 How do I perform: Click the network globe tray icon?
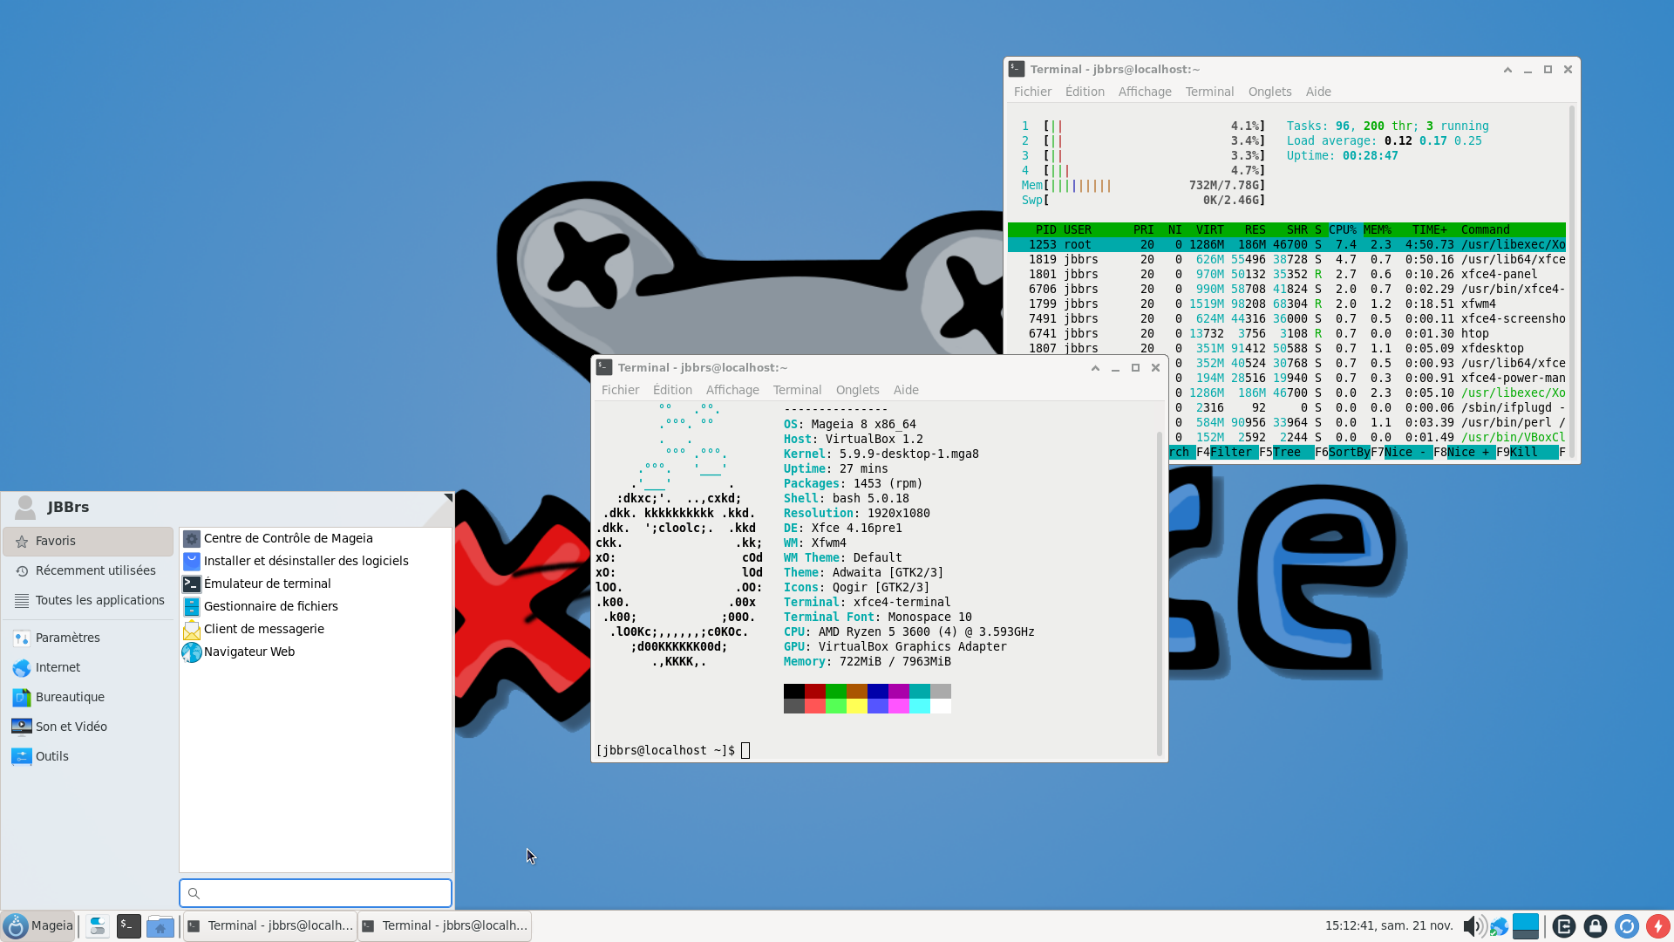tap(1499, 926)
